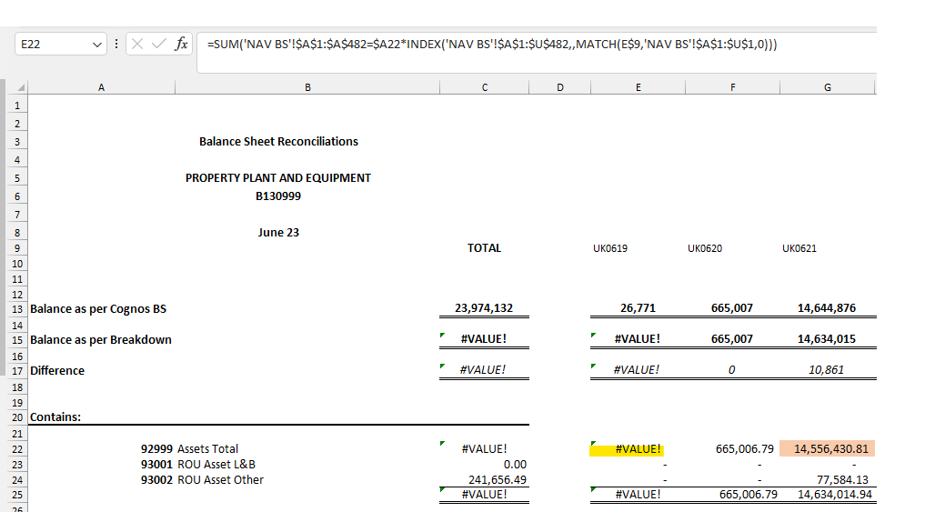Select row 13 header
This screenshot has height=512, width=925.
click(x=17, y=309)
